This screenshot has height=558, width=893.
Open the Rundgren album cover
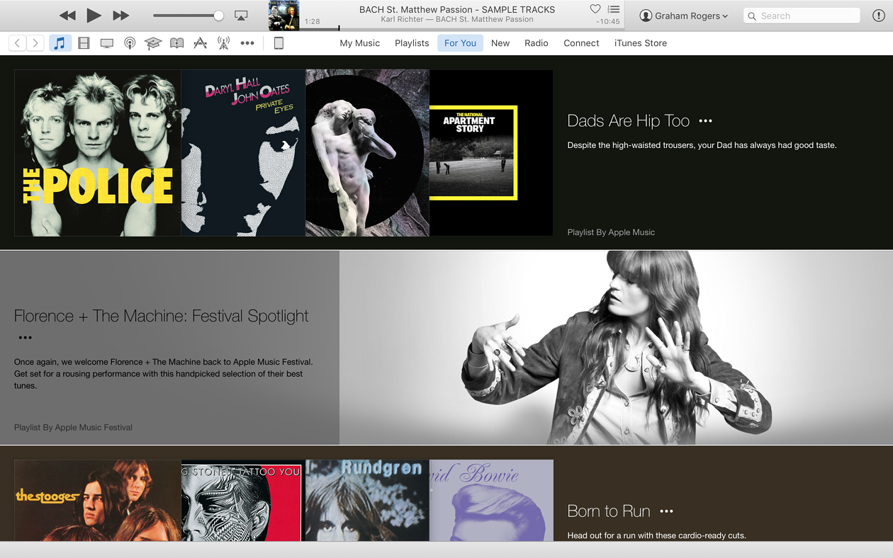[367, 501]
